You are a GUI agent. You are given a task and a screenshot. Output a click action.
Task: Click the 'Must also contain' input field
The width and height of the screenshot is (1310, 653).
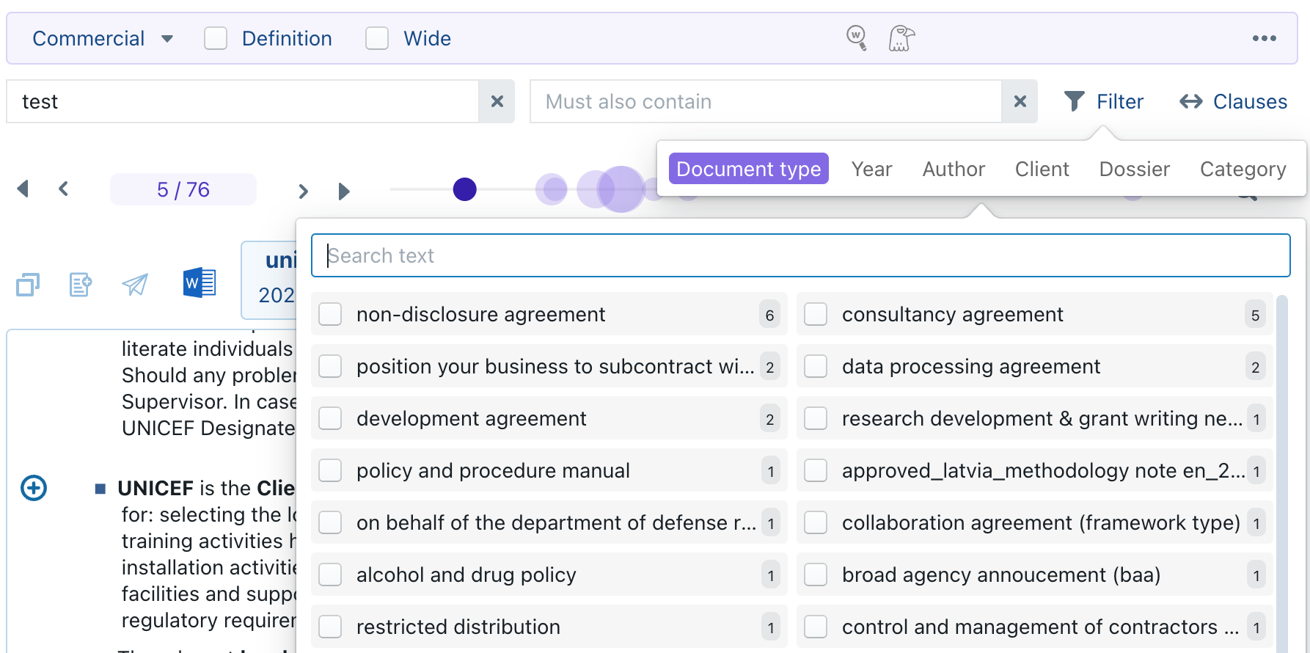pos(765,101)
